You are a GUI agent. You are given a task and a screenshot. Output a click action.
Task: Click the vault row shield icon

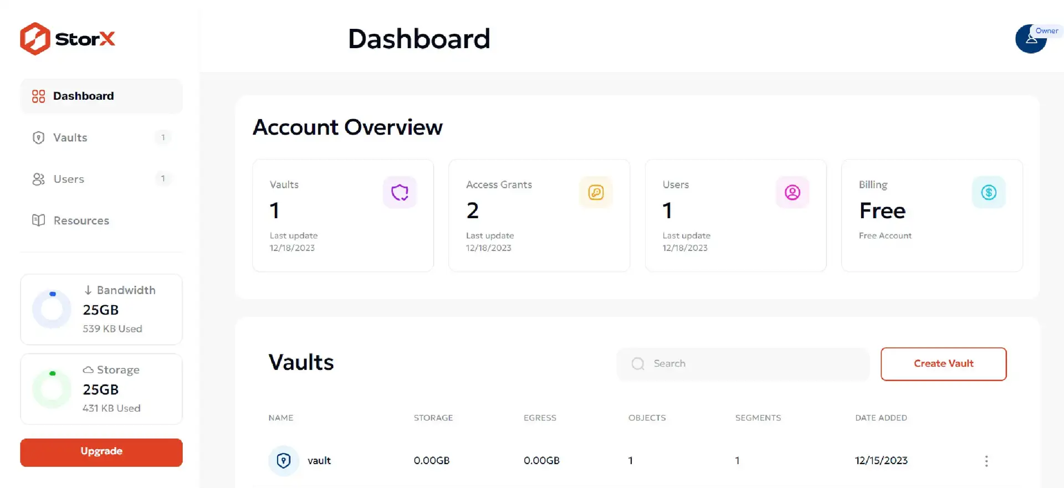pyautogui.click(x=284, y=460)
